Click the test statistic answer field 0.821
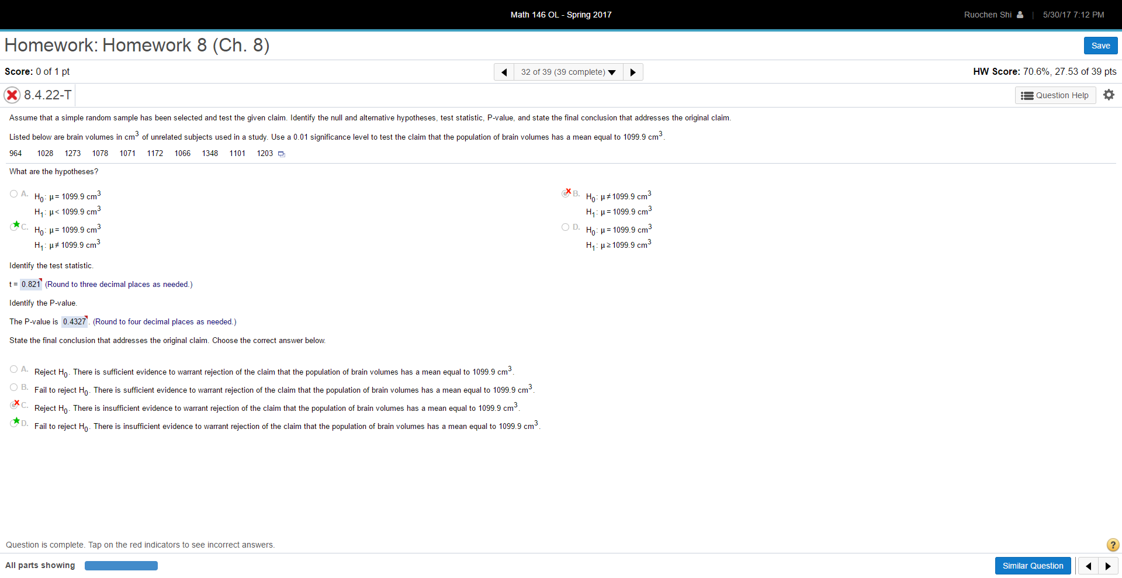 [x=30, y=285]
